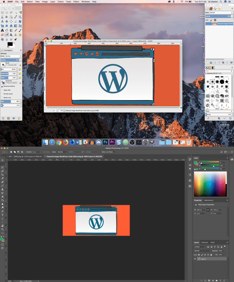Click the Select and Mask button
The height and width of the screenshot is (282, 234).
point(108,152)
